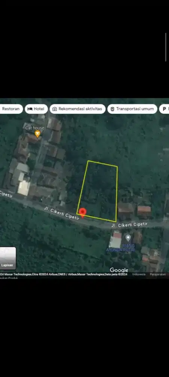Open the Lapisan layers thumbnail
Viewport: 169px width, 377px height.
tap(8, 258)
